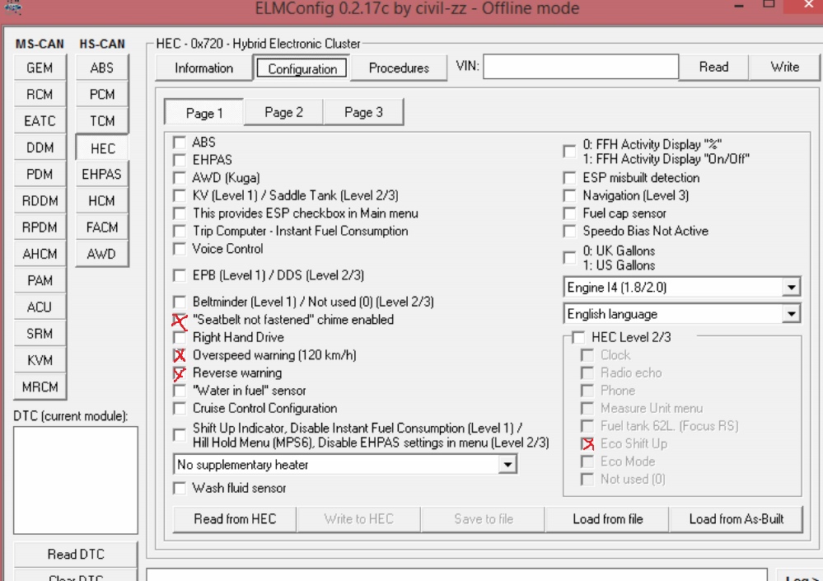Image resolution: width=823 pixels, height=581 pixels.
Task: Open the Procedures tab
Action: [399, 68]
